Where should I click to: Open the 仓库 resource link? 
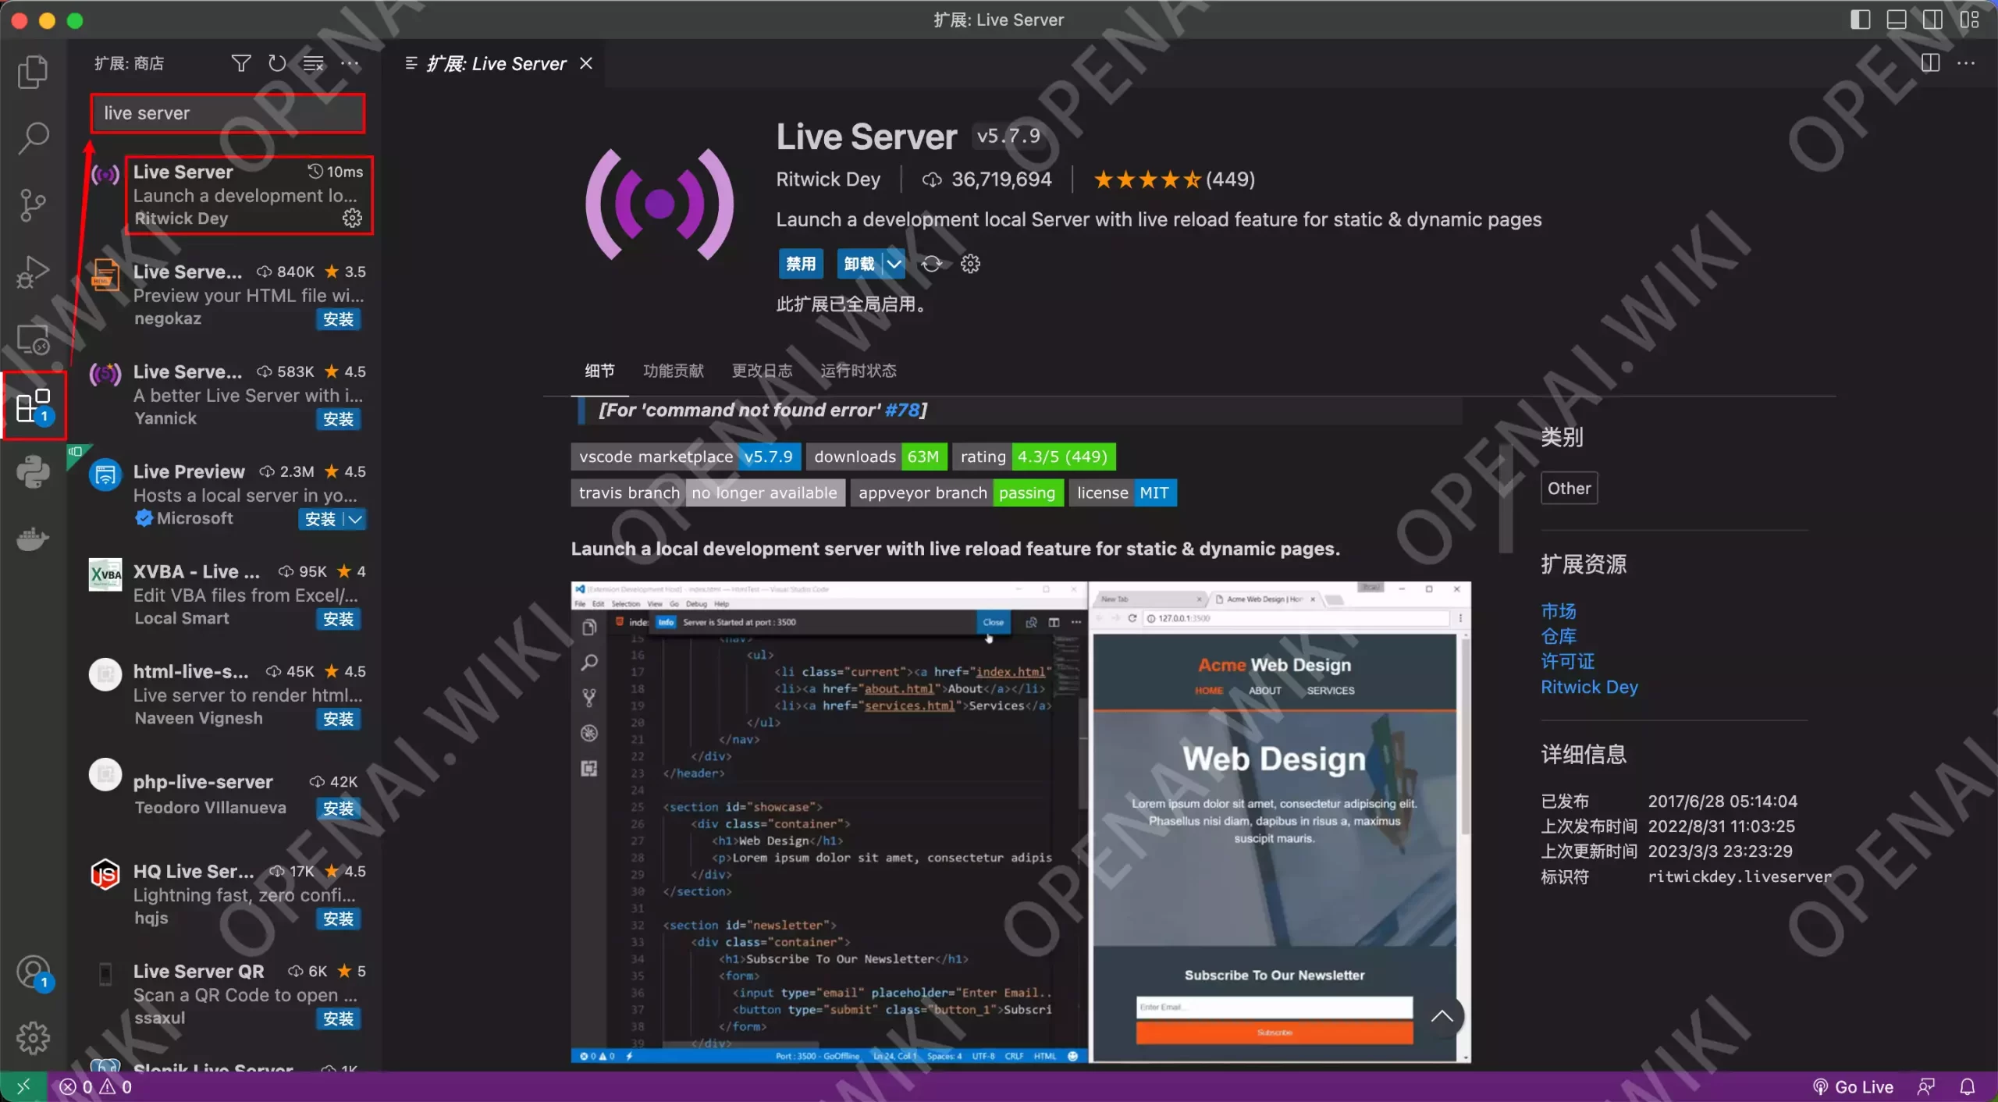(1558, 636)
